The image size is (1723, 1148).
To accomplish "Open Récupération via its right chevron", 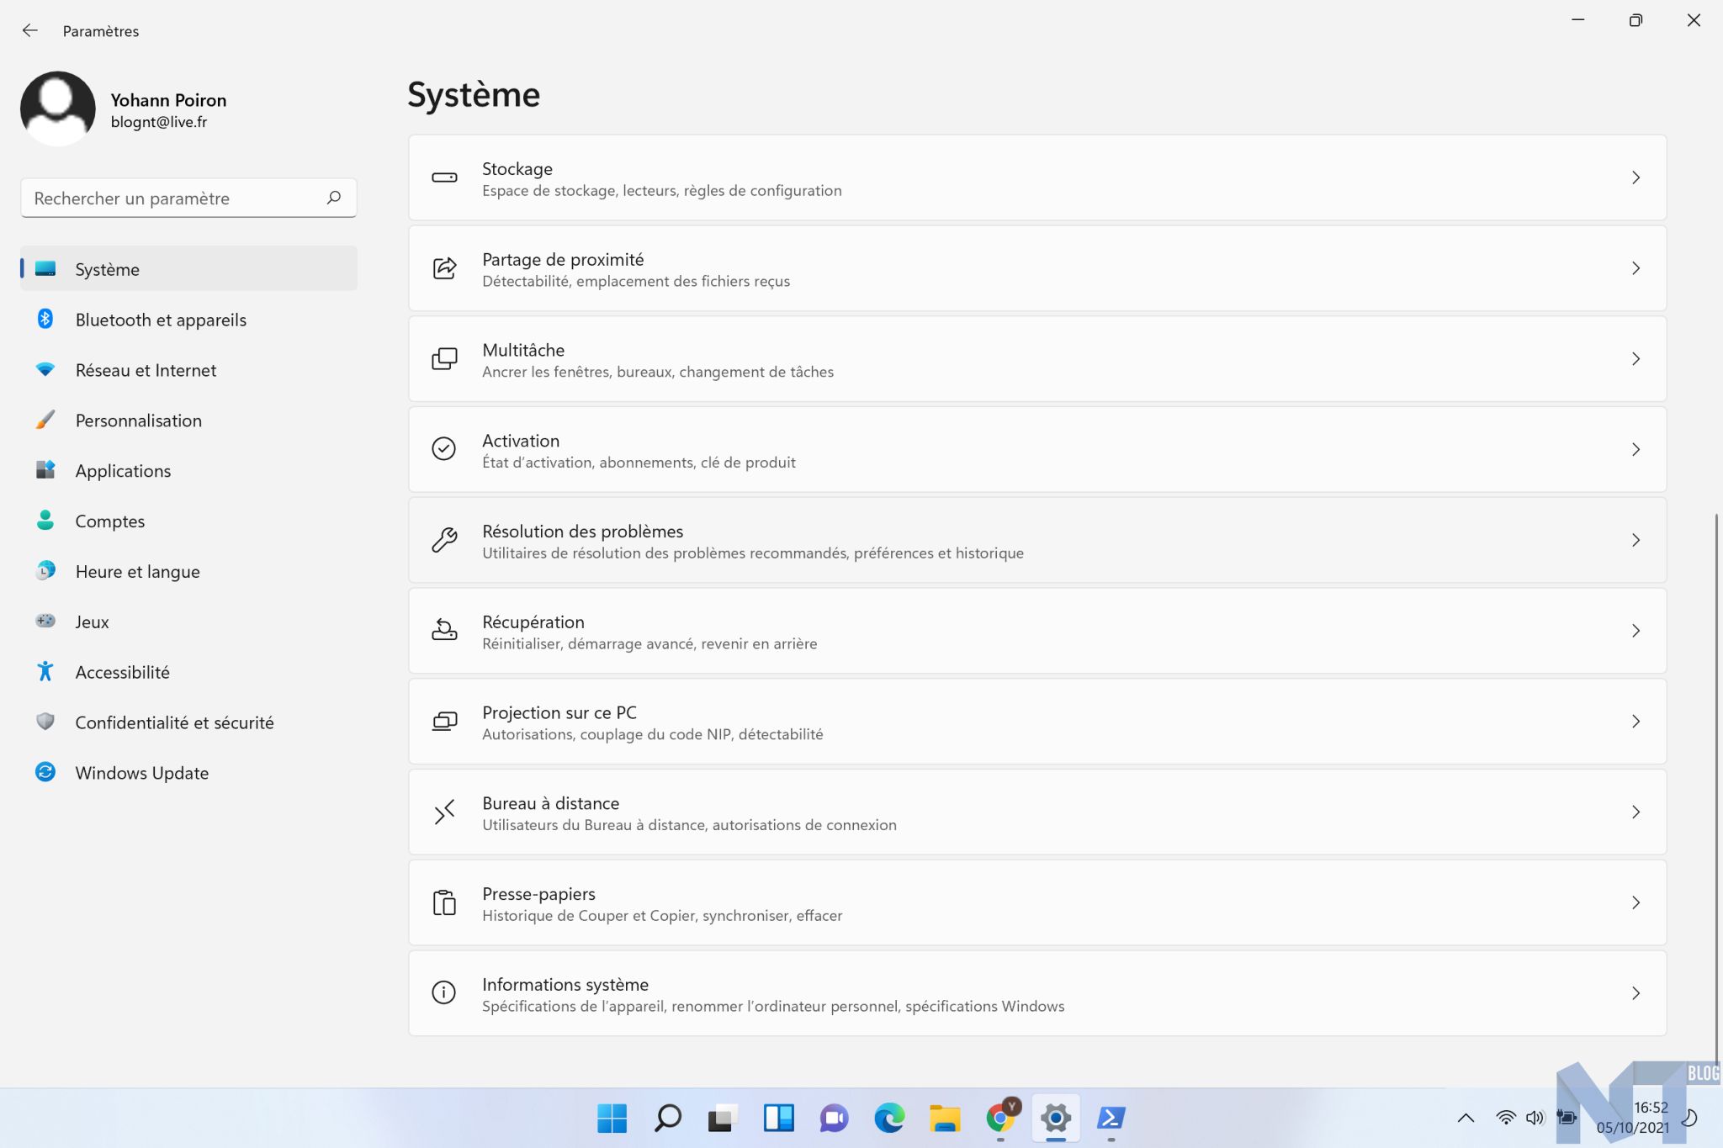I will click(x=1636, y=631).
